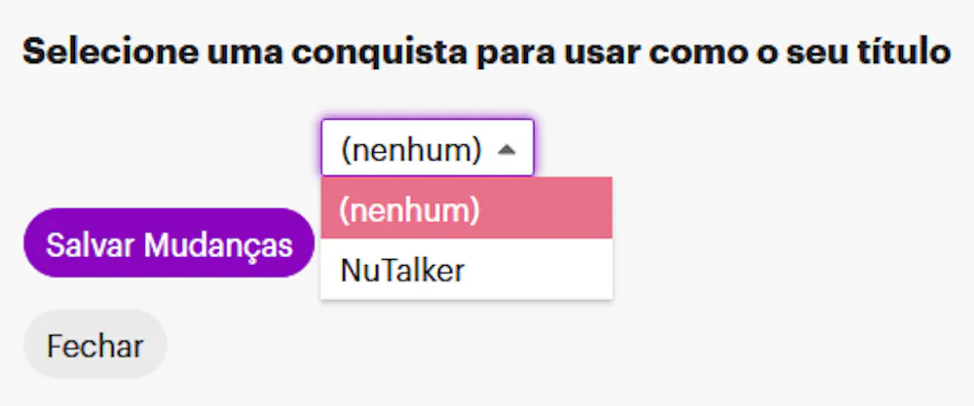The width and height of the screenshot is (974, 406).
Task: Click the second item in the options list
Action: point(466,270)
